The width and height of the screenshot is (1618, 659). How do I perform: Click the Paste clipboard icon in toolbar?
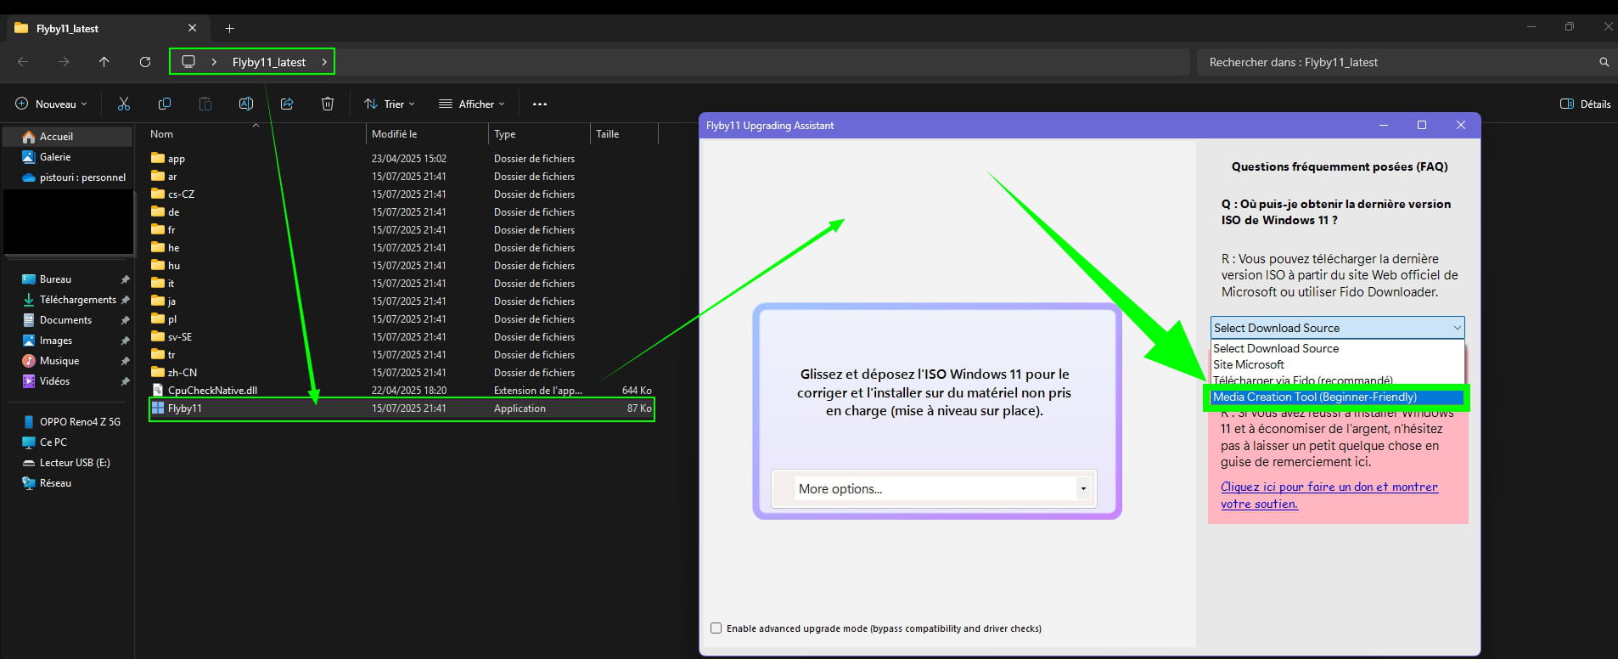[205, 104]
